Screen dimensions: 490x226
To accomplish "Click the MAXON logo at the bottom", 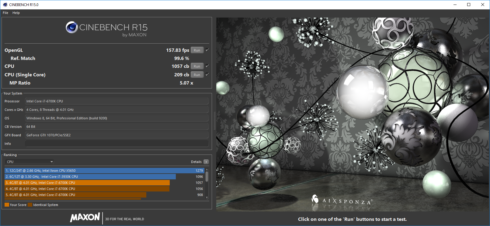I will [x=85, y=218].
